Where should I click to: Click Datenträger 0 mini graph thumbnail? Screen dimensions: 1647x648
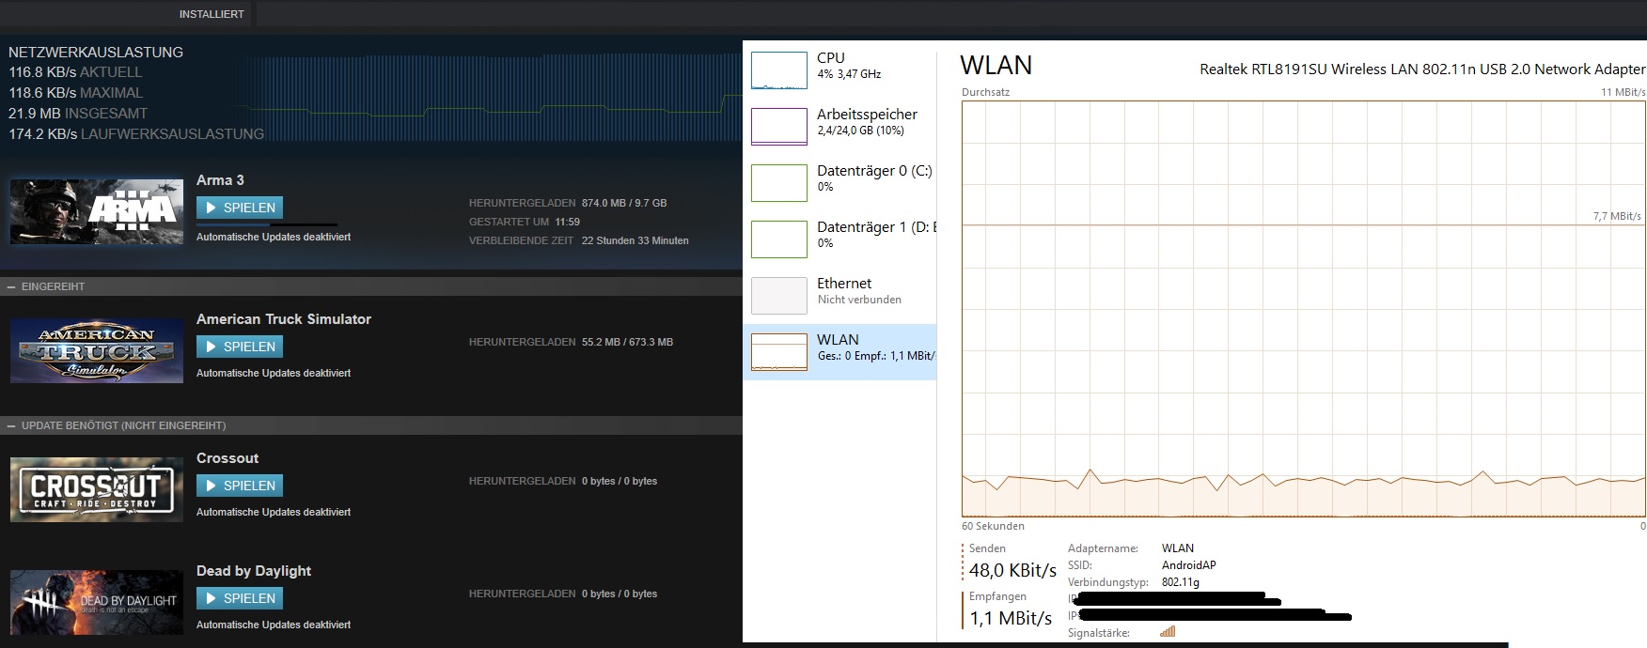(779, 183)
